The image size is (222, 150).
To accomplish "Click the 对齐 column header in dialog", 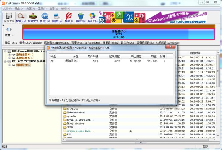I will (162, 57).
